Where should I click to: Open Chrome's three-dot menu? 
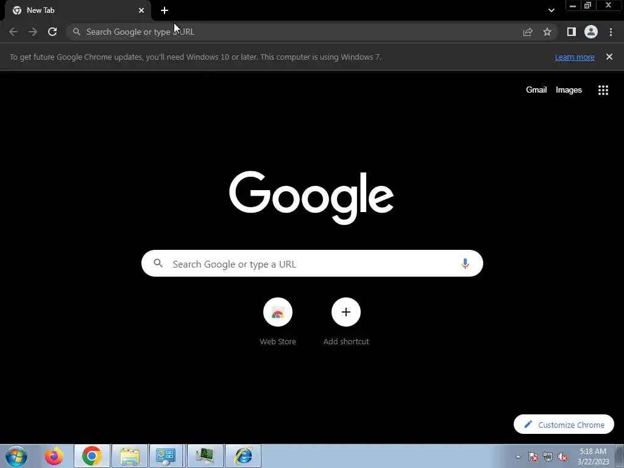point(611,32)
